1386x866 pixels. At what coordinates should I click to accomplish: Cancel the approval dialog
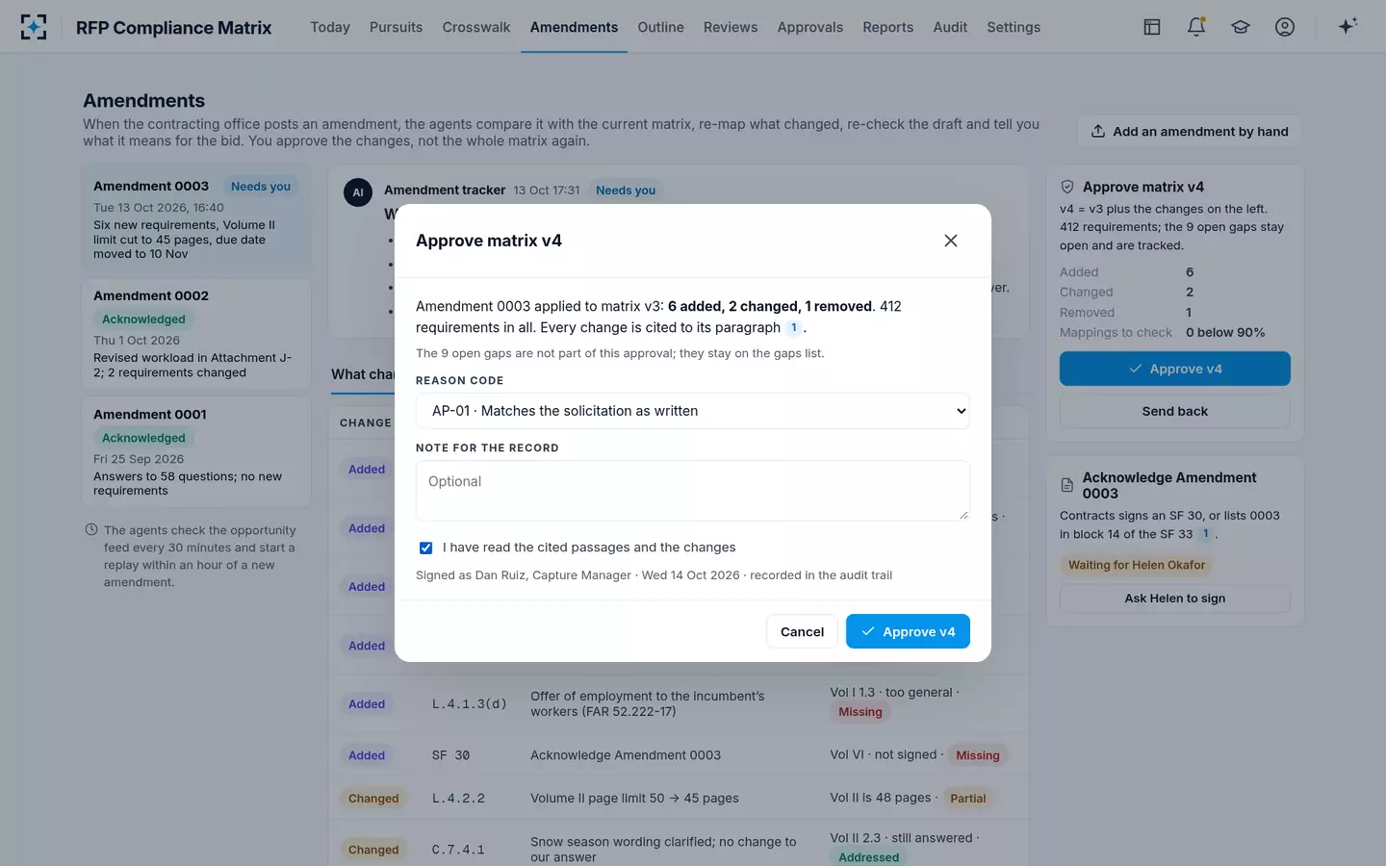[x=802, y=631]
